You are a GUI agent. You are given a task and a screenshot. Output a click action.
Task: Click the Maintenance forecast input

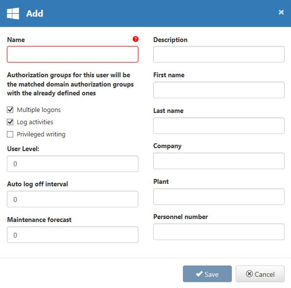pyautogui.click(x=72, y=235)
